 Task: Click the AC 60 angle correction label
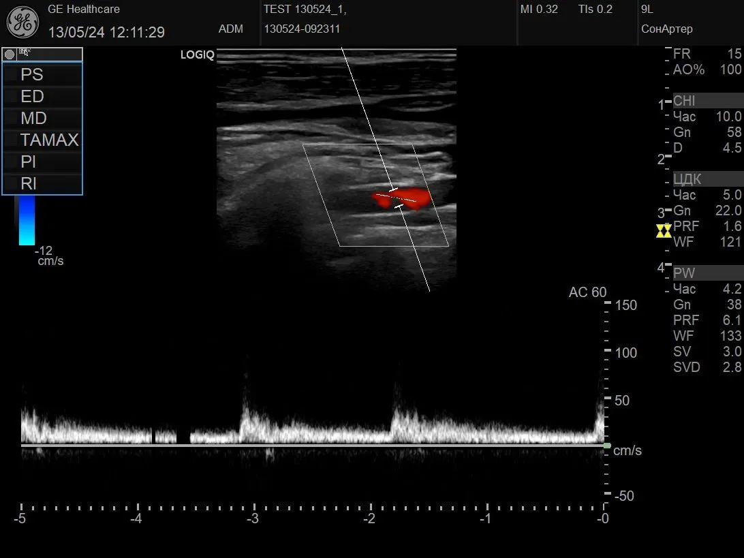(x=587, y=292)
